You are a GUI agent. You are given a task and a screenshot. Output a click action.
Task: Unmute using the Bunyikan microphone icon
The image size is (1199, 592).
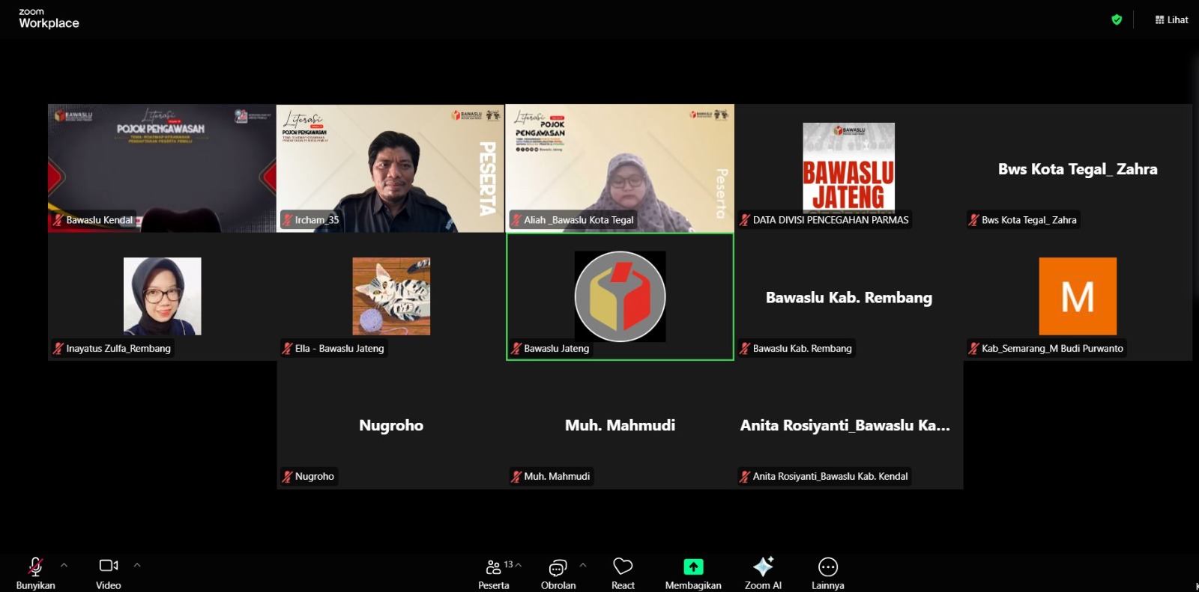click(x=35, y=567)
